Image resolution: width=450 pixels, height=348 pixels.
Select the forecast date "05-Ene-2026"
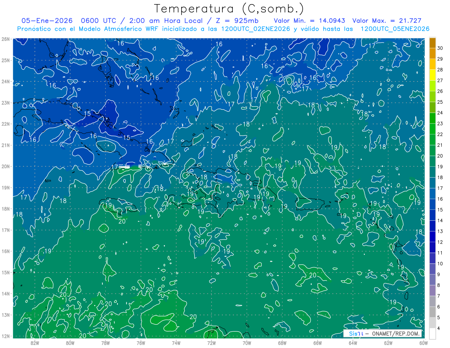tap(47, 21)
